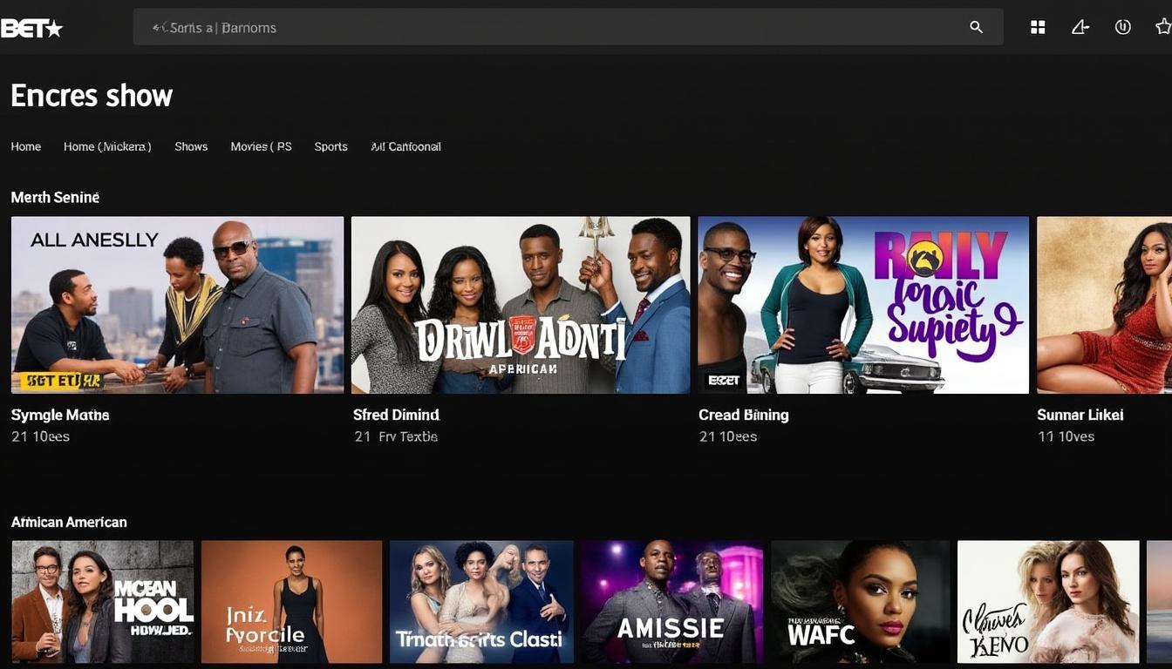Open the MCEAN HOOL thumbnail
This screenshot has height=669, width=1172.
click(x=103, y=601)
